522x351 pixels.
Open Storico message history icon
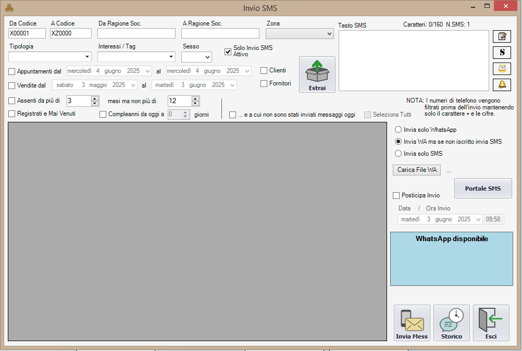coord(451,323)
